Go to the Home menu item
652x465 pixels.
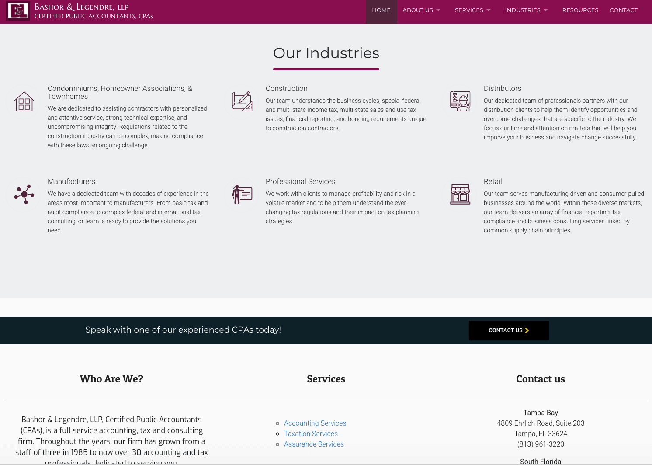pyautogui.click(x=381, y=10)
